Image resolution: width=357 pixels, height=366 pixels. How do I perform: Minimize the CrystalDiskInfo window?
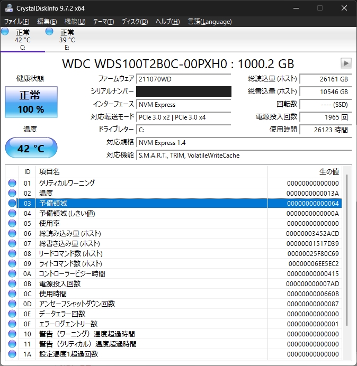click(x=296, y=8)
